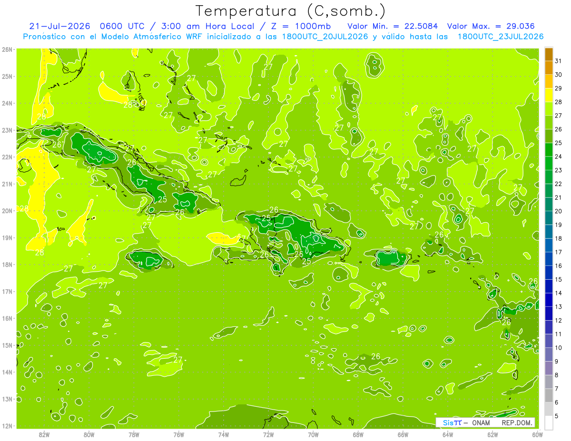Click the colorbar label '20'
Viewport: 571px width, 441px height.
coord(558,211)
